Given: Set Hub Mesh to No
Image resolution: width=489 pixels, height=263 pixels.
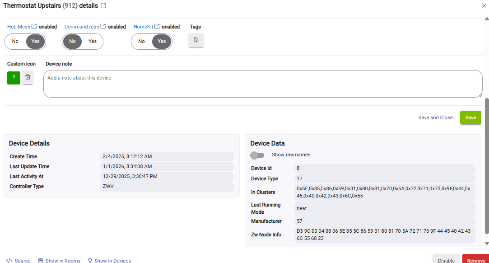Looking at the screenshot, I should [x=15, y=42].
